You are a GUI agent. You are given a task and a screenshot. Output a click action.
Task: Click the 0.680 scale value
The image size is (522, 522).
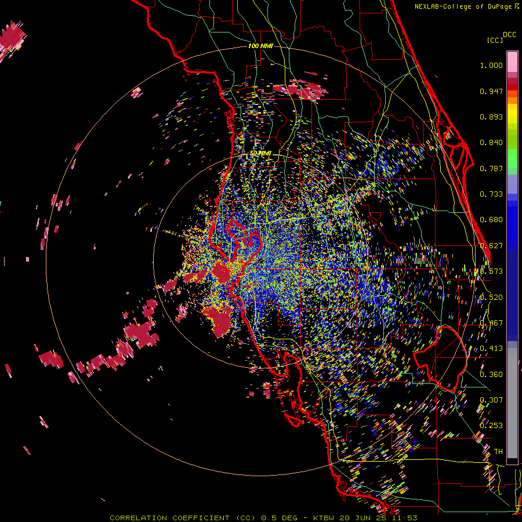(491, 220)
